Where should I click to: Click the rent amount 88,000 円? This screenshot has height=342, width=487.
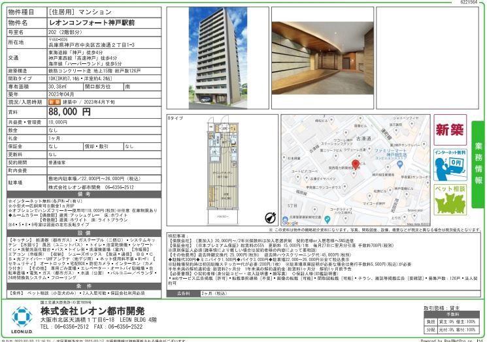[69, 112]
